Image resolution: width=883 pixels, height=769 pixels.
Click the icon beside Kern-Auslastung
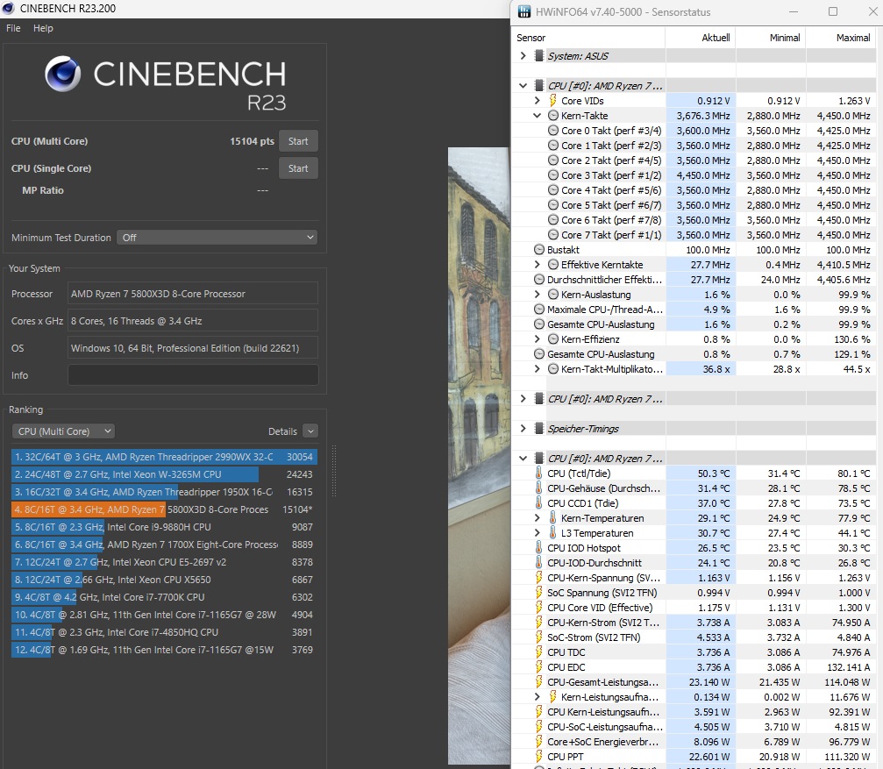point(553,295)
